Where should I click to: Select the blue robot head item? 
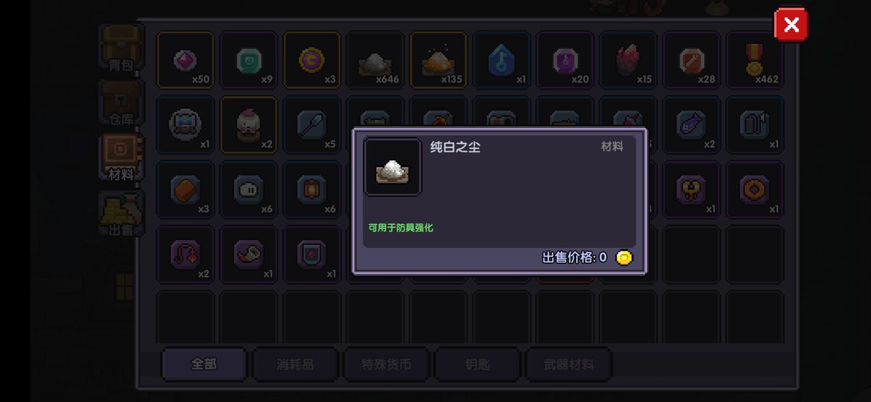click(185, 125)
